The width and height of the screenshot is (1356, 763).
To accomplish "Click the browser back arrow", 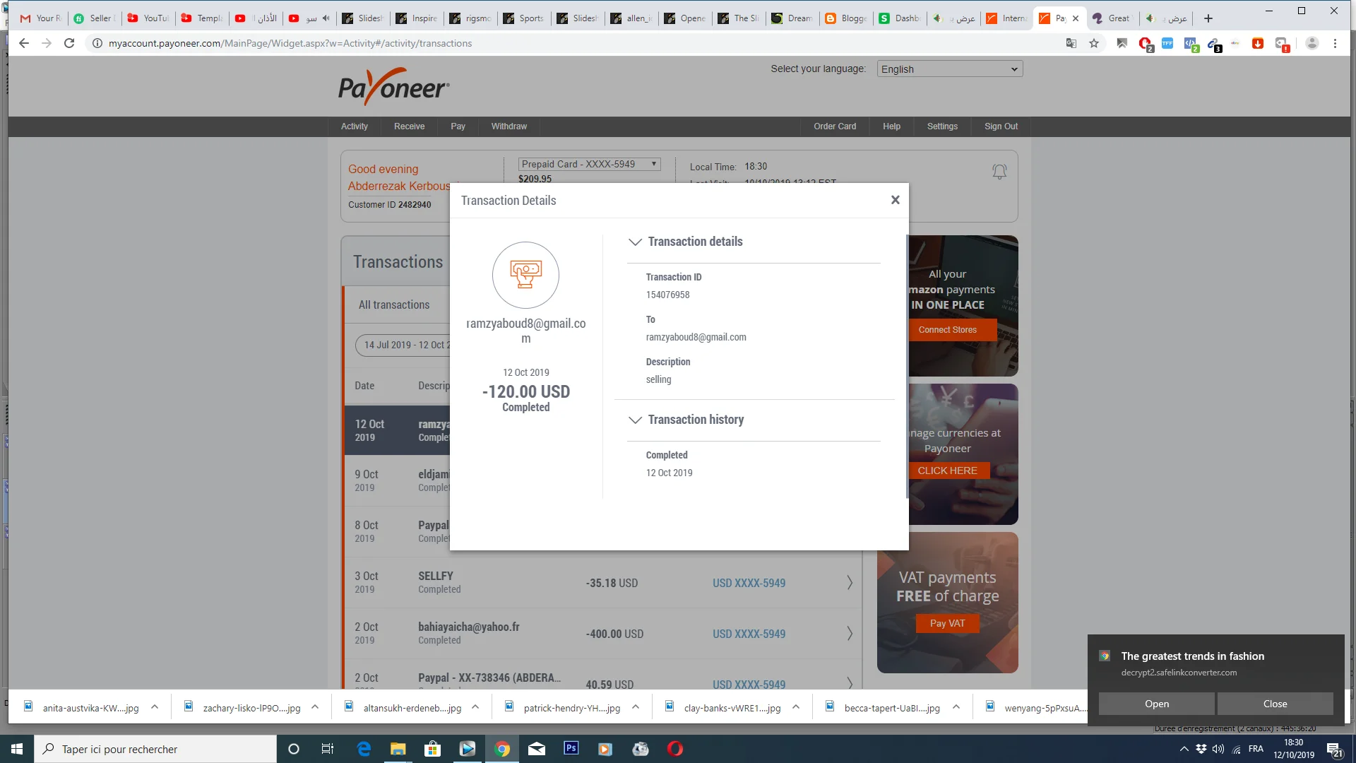I will (x=24, y=43).
